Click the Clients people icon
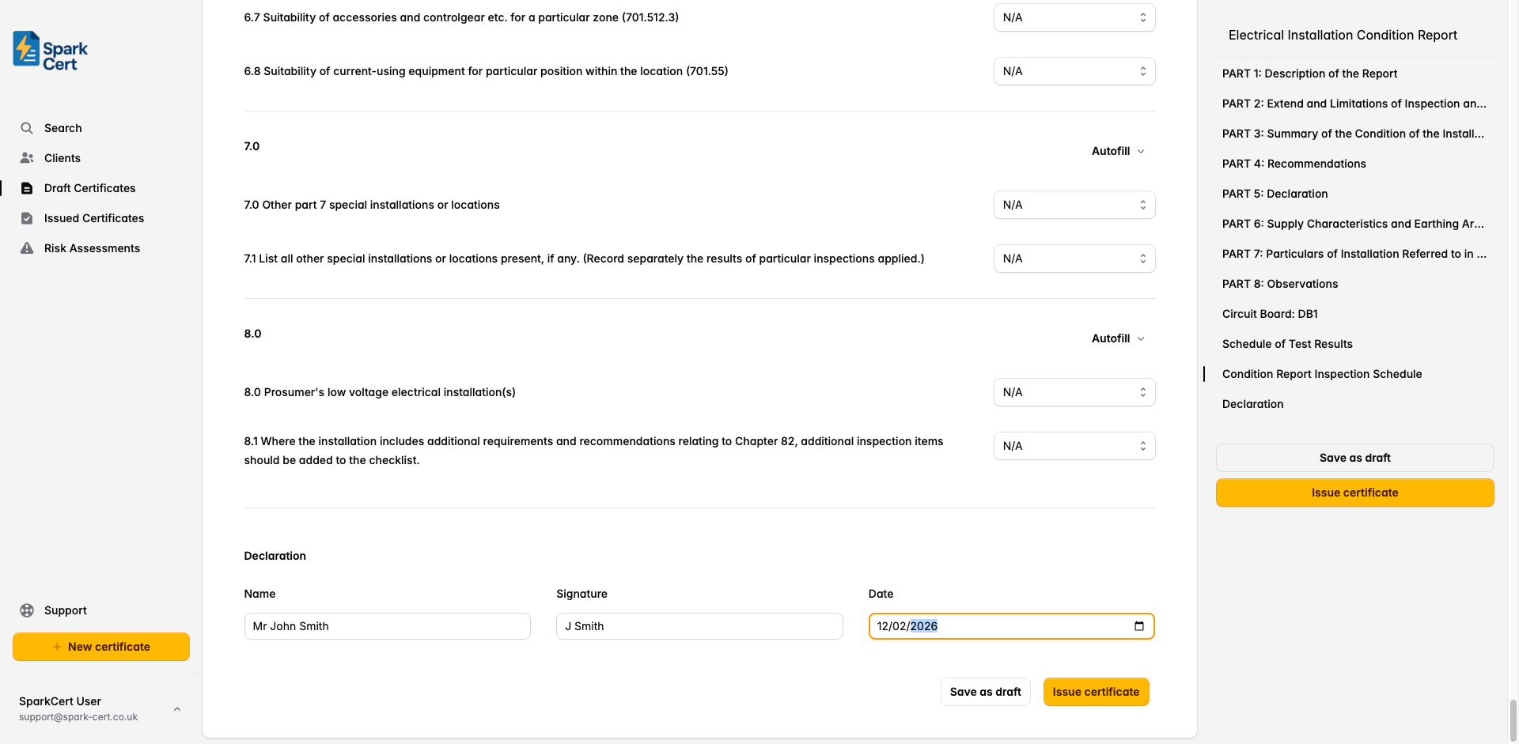This screenshot has width=1519, height=744. click(x=27, y=158)
